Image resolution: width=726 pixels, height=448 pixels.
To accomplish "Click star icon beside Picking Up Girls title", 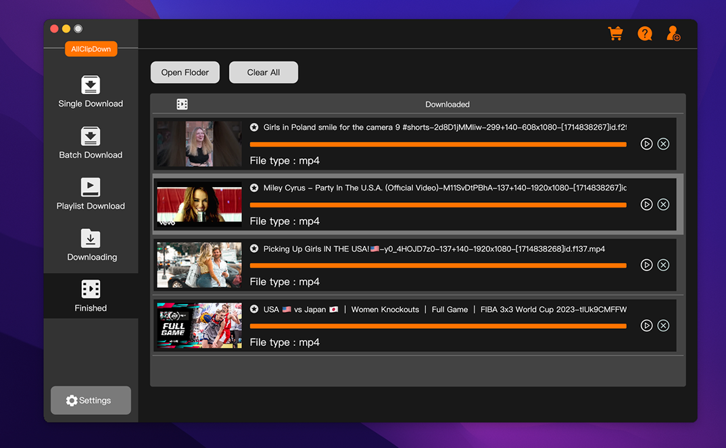I will click(x=254, y=249).
